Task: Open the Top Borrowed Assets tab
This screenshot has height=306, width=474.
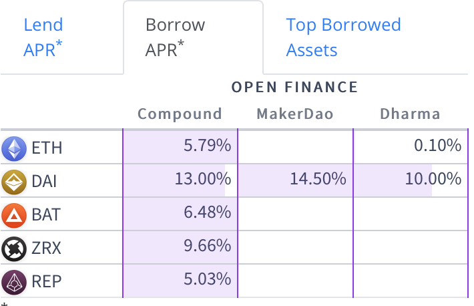Action: click(343, 37)
